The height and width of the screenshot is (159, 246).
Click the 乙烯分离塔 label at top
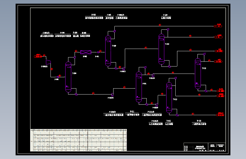166,18
